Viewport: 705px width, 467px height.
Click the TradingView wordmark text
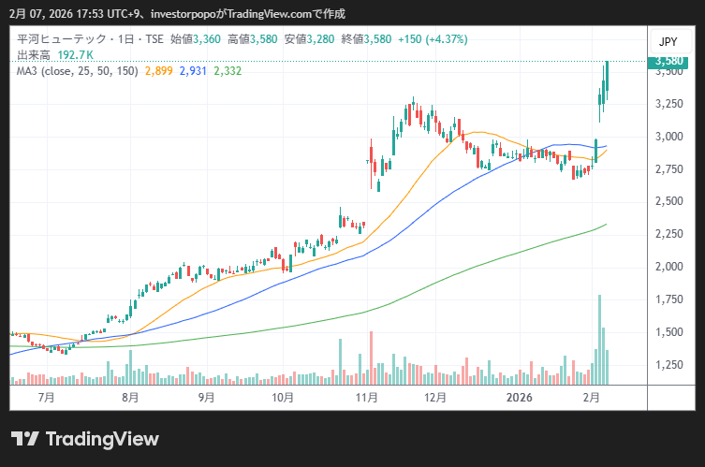[102, 439]
